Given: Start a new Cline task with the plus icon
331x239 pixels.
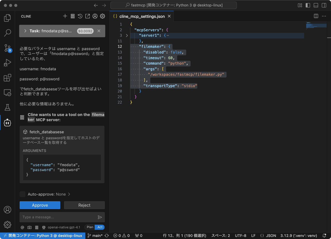Looking at the screenshot, I should [x=65, y=16].
